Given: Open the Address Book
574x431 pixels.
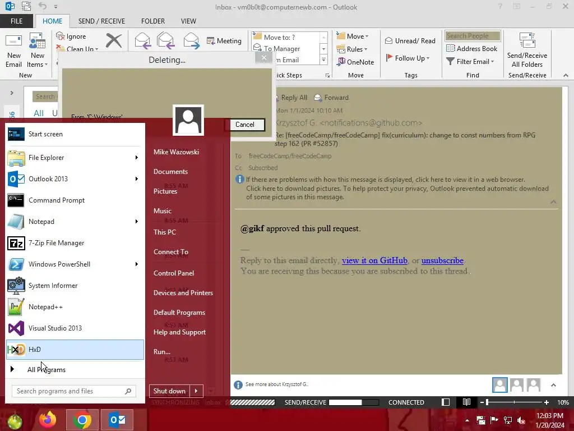Looking at the screenshot, I should pyautogui.click(x=472, y=48).
